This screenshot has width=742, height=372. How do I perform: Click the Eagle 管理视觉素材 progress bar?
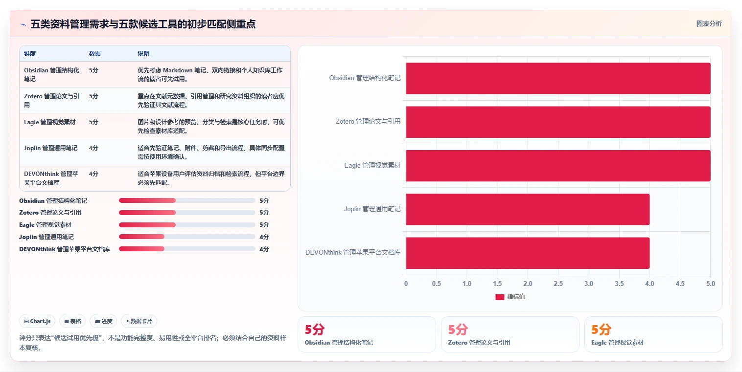click(187, 225)
